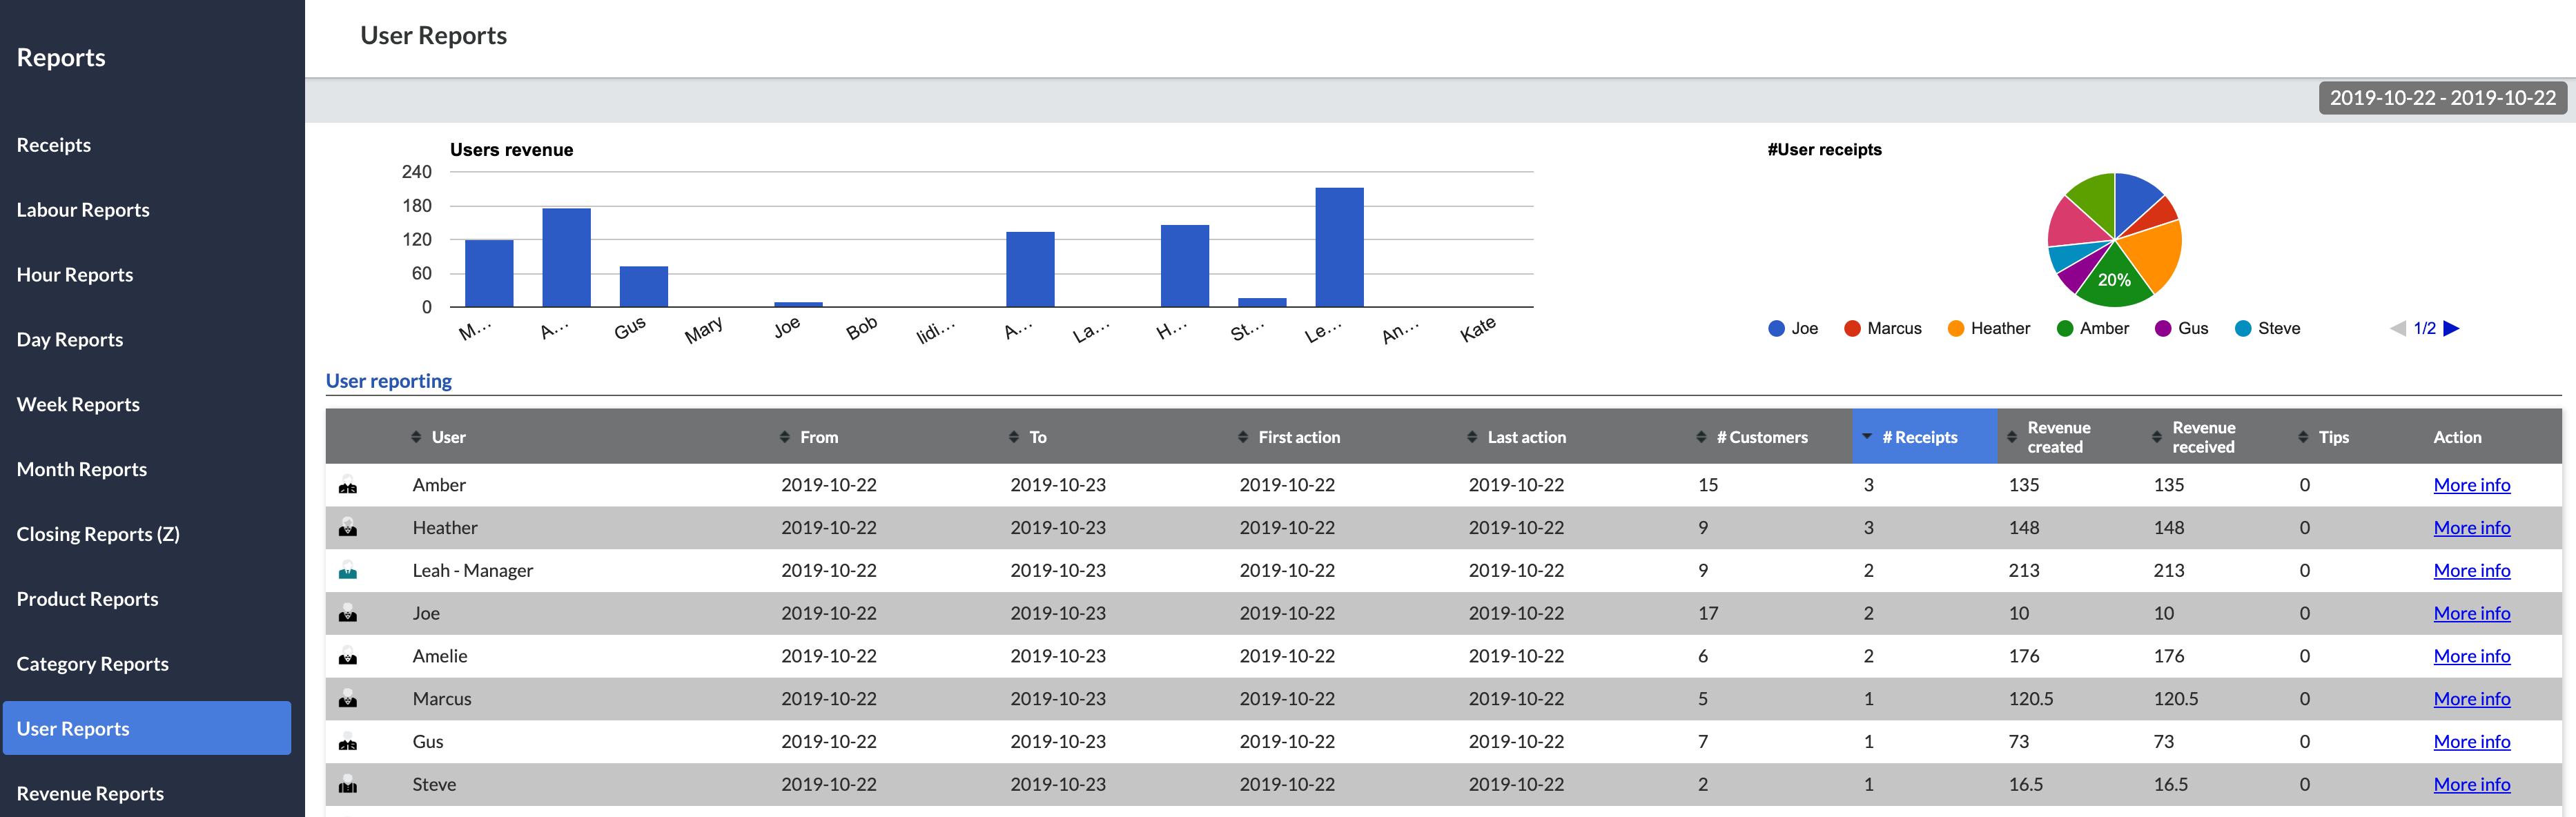The height and width of the screenshot is (817, 2576).
Task: Click the User reporting heading link
Action: [x=388, y=381]
